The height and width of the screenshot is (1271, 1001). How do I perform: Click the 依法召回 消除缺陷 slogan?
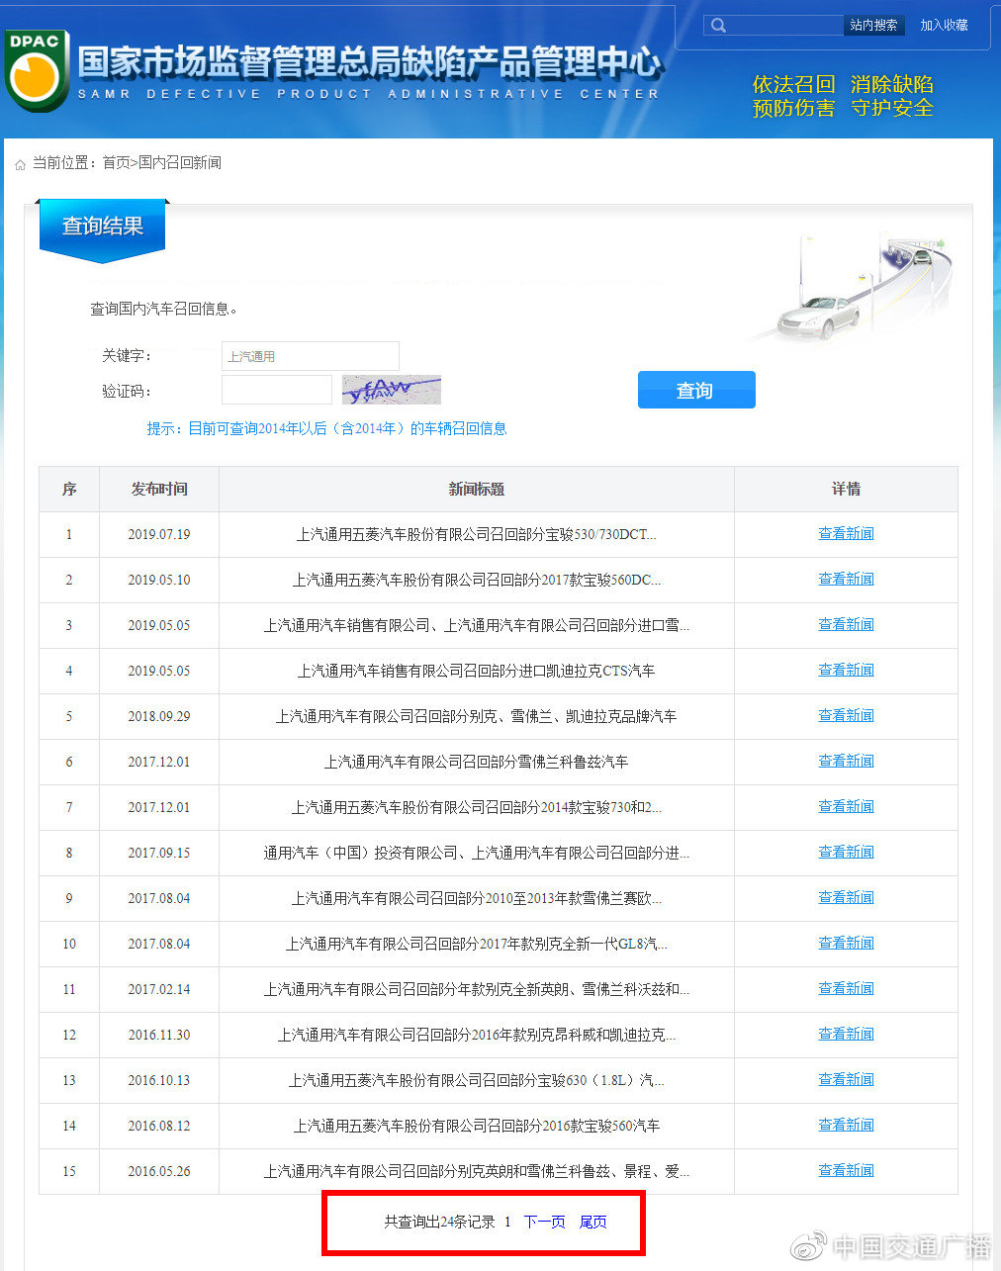click(843, 84)
